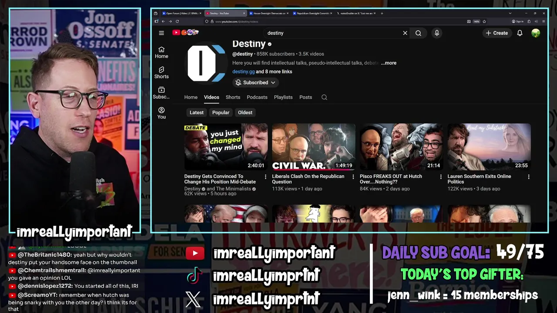Image resolution: width=557 pixels, height=313 pixels.
Task: Go forward in browser
Action: pos(170,21)
